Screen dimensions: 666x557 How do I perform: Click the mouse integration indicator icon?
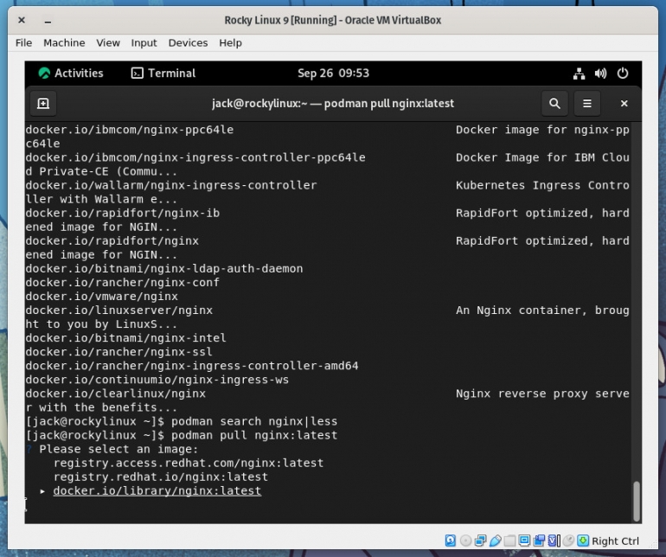click(568, 541)
